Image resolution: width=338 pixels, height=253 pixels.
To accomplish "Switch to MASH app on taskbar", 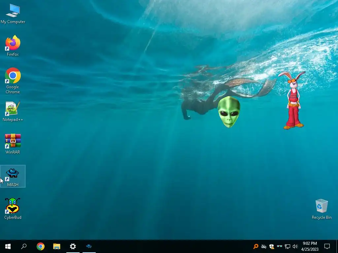I will tap(89, 246).
